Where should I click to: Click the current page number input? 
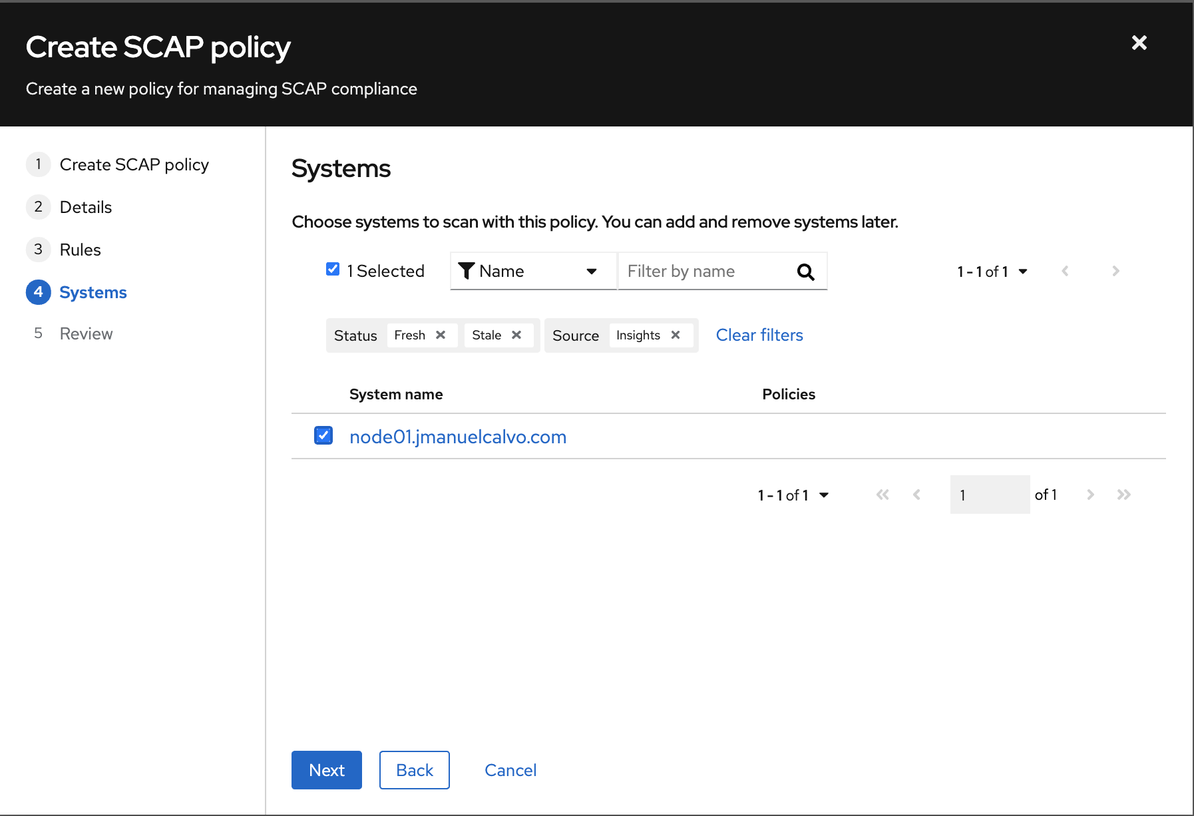click(x=990, y=495)
